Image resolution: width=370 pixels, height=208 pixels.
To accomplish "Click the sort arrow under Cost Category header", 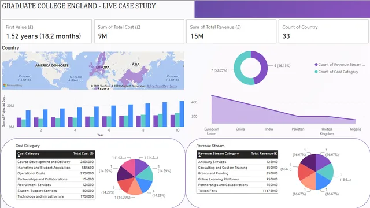I will point(19,157).
